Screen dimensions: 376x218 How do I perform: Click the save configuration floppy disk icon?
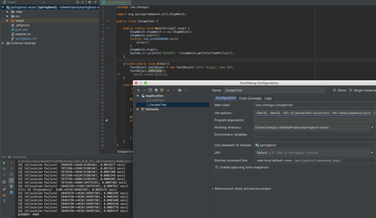(156, 90)
